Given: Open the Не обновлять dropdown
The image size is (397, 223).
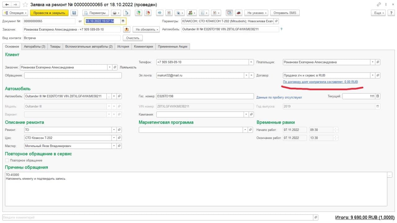Looking at the screenshot, I should (x=146, y=29).
